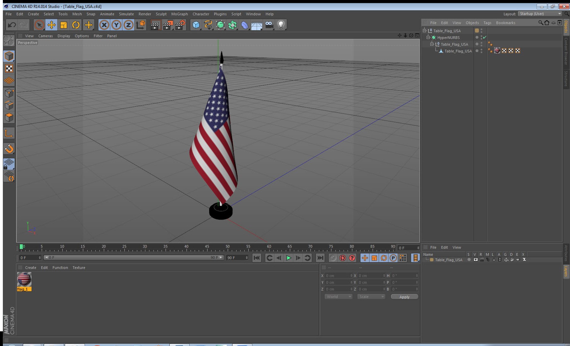The image size is (570, 346).
Task: Open the timeline keyframe help icon
Action: [x=352, y=258]
